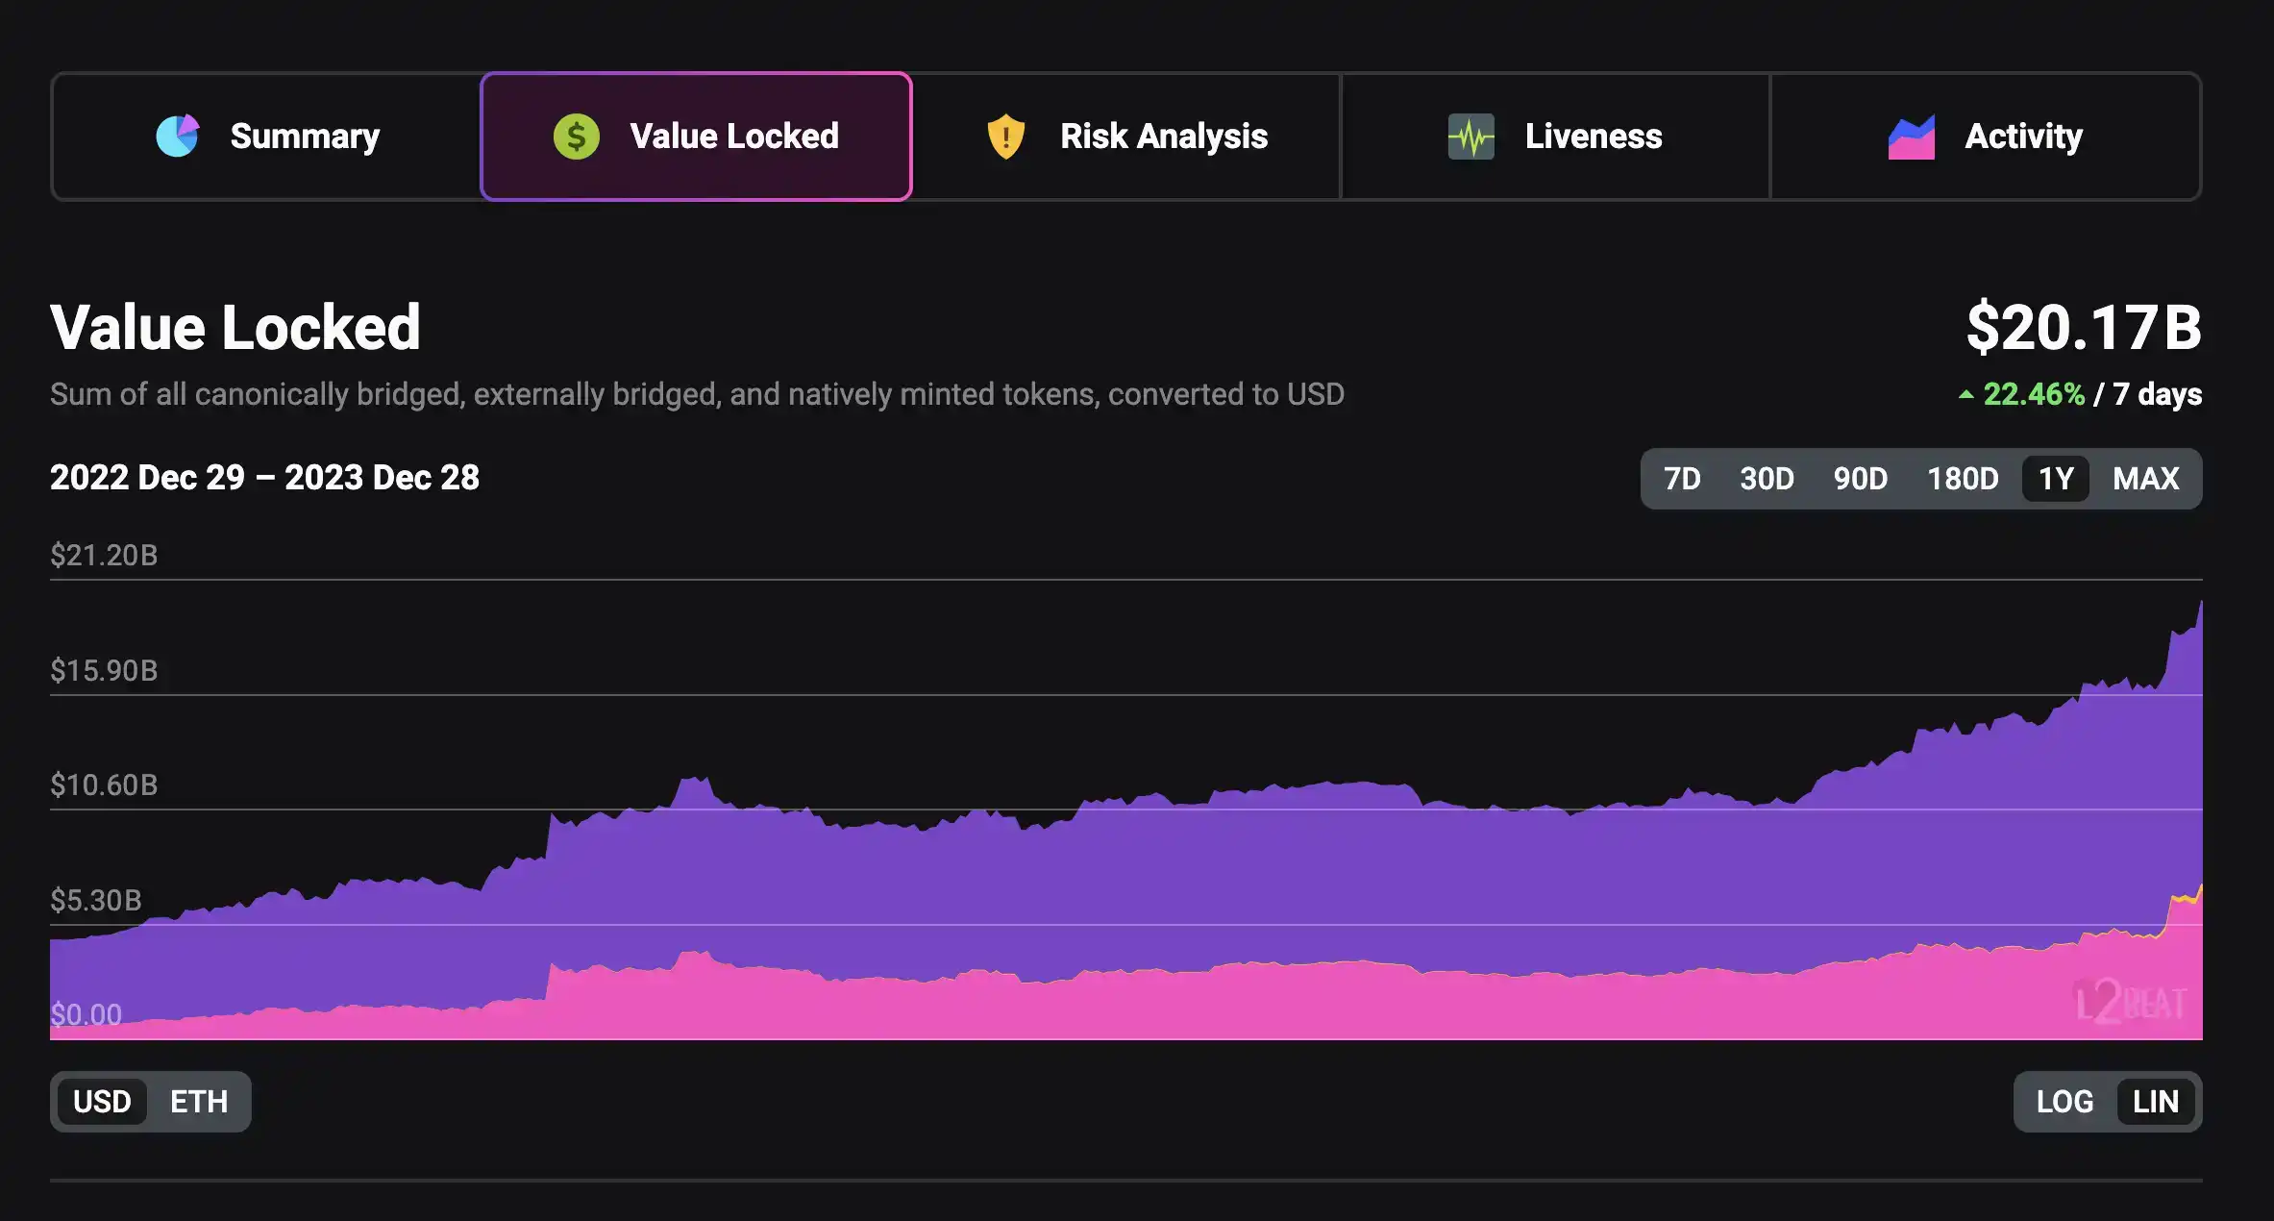Switch chart scale to LOG
The width and height of the screenshot is (2274, 1221).
click(2064, 1102)
